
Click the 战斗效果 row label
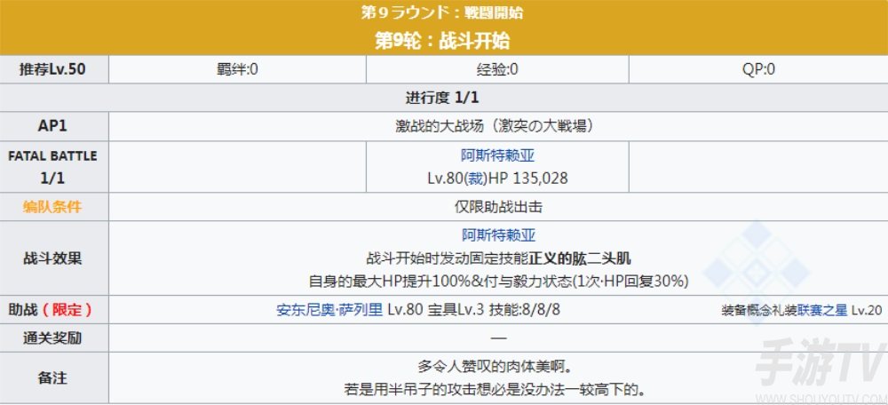click(54, 258)
